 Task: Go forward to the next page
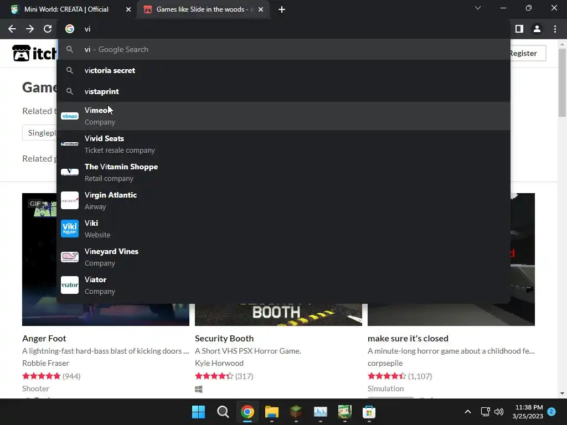click(30, 29)
